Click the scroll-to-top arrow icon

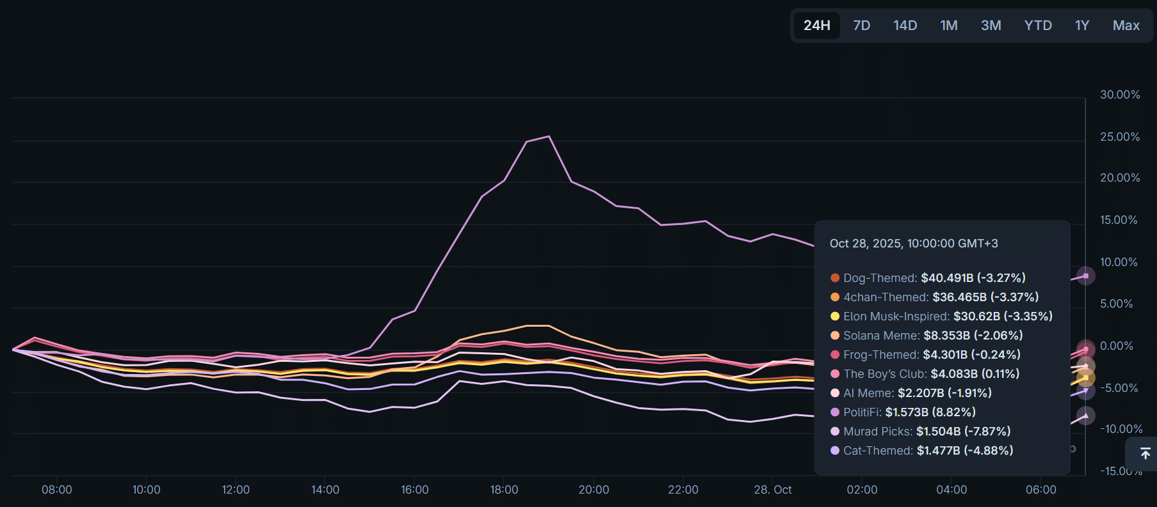click(1145, 453)
